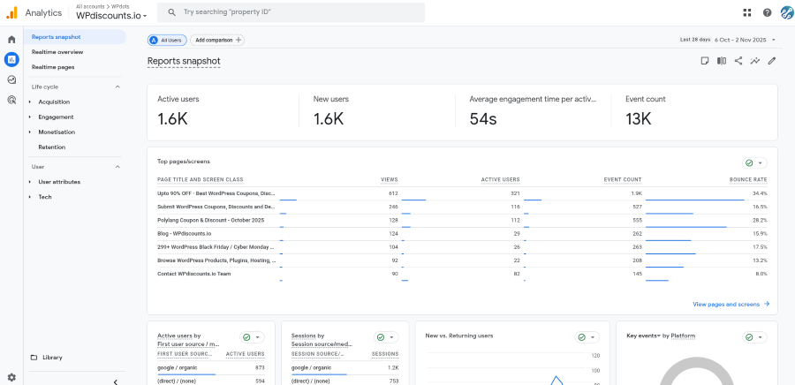This screenshot has width=795, height=385.
Task: Click the Average engagement time metric
Action: [533, 112]
